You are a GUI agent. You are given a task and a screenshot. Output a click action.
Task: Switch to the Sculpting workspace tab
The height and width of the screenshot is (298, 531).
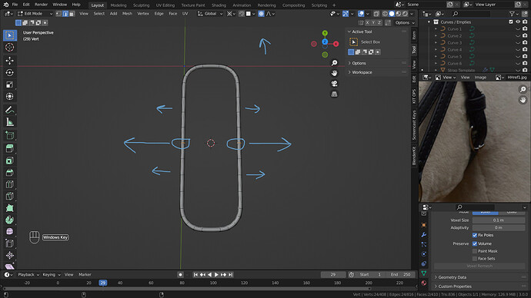tap(142, 5)
